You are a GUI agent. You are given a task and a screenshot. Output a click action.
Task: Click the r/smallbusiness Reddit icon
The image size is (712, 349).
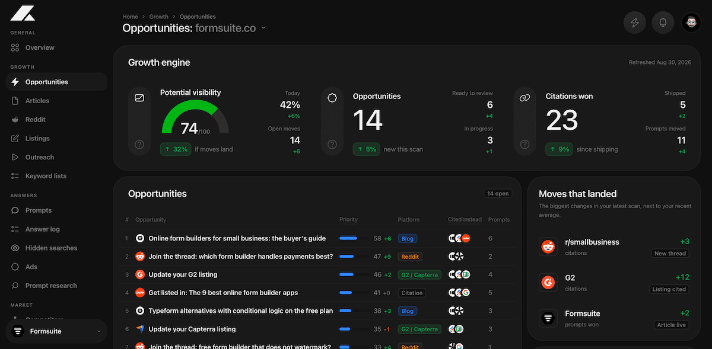click(x=548, y=247)
